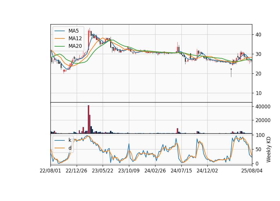
Task: Click the KD axis value 50
Action: click(x=258, y=149)
